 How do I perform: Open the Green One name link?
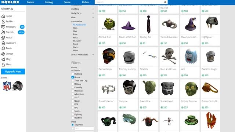145,101
